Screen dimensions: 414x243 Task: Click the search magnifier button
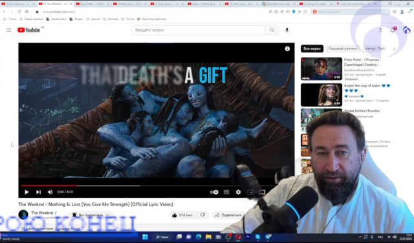point(272,30)
